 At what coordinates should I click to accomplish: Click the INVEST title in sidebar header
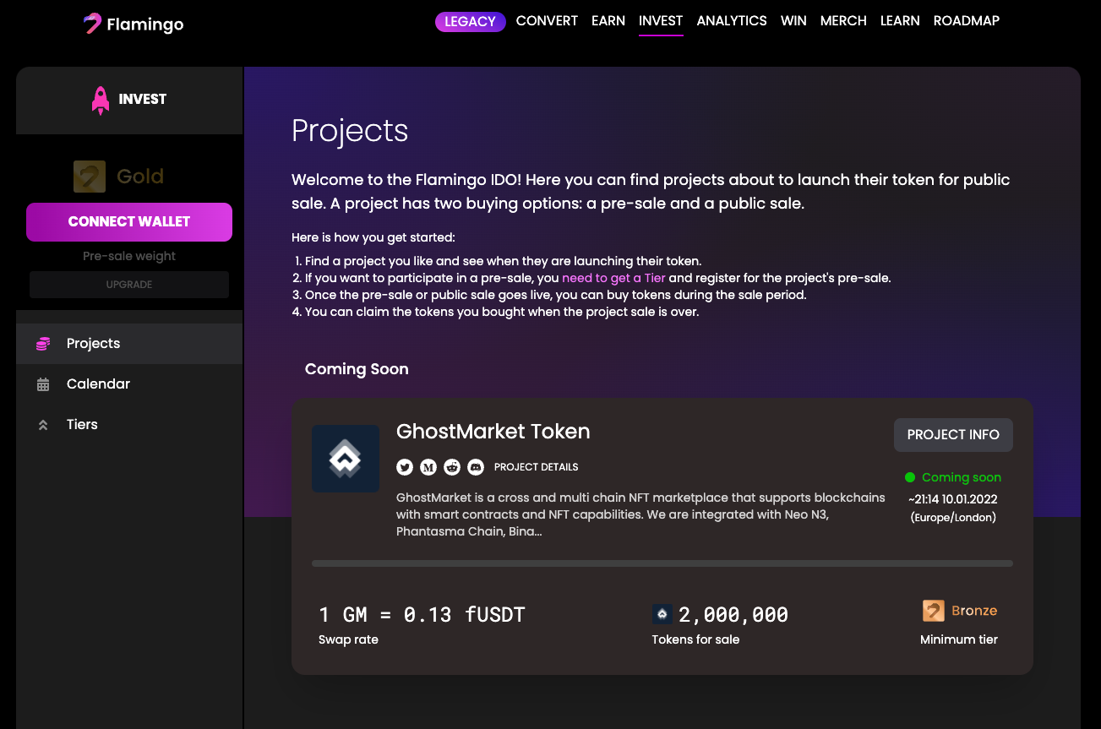coord(143,100)
